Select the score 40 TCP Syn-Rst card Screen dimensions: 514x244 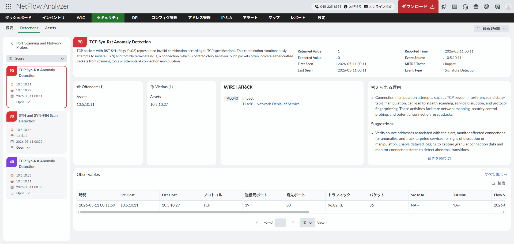(37, 178)
